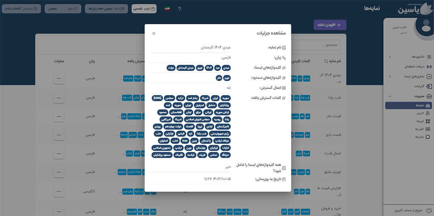Click the power icon to log out
The image size is (434, 216).
click(x=429, y=210)
